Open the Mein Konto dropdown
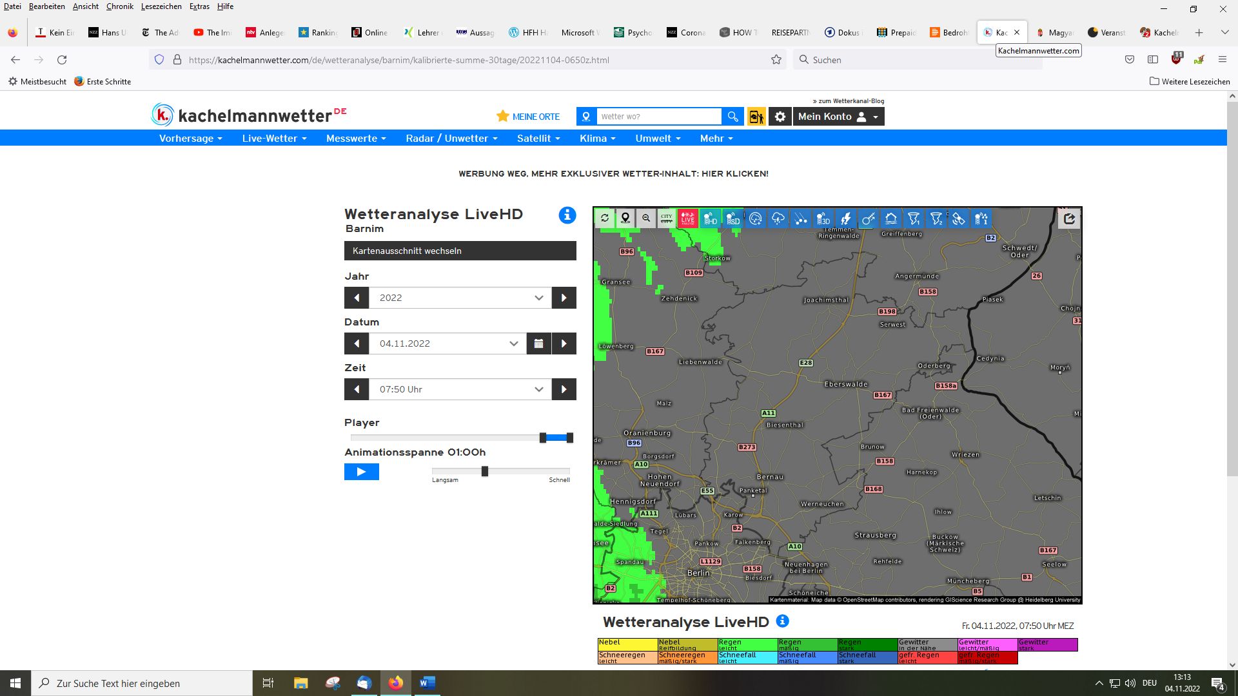1238x696 pixels. (838, 117)
